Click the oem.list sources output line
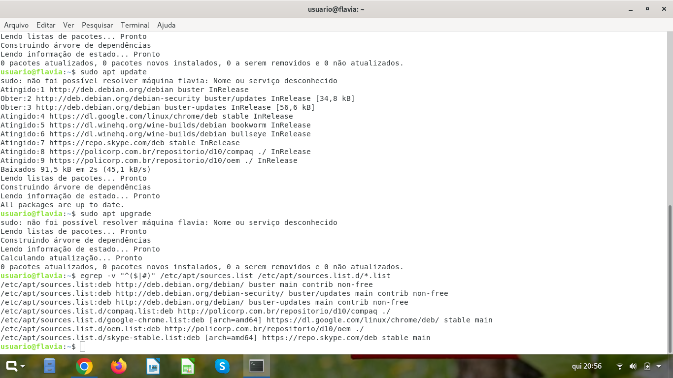 [182, 329]
